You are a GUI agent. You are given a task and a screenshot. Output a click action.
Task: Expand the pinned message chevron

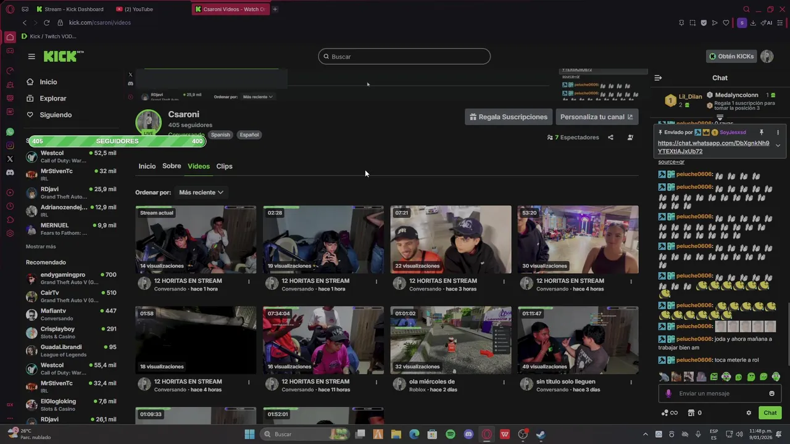click(x=778, y=146)
